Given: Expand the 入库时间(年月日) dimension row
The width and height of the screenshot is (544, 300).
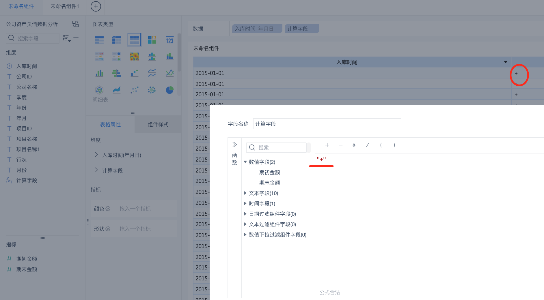Looking at the screenshot, I should point(96,155).
